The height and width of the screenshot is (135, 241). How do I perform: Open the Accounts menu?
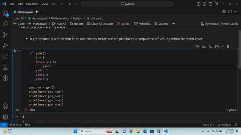click(x=5, y=106)
